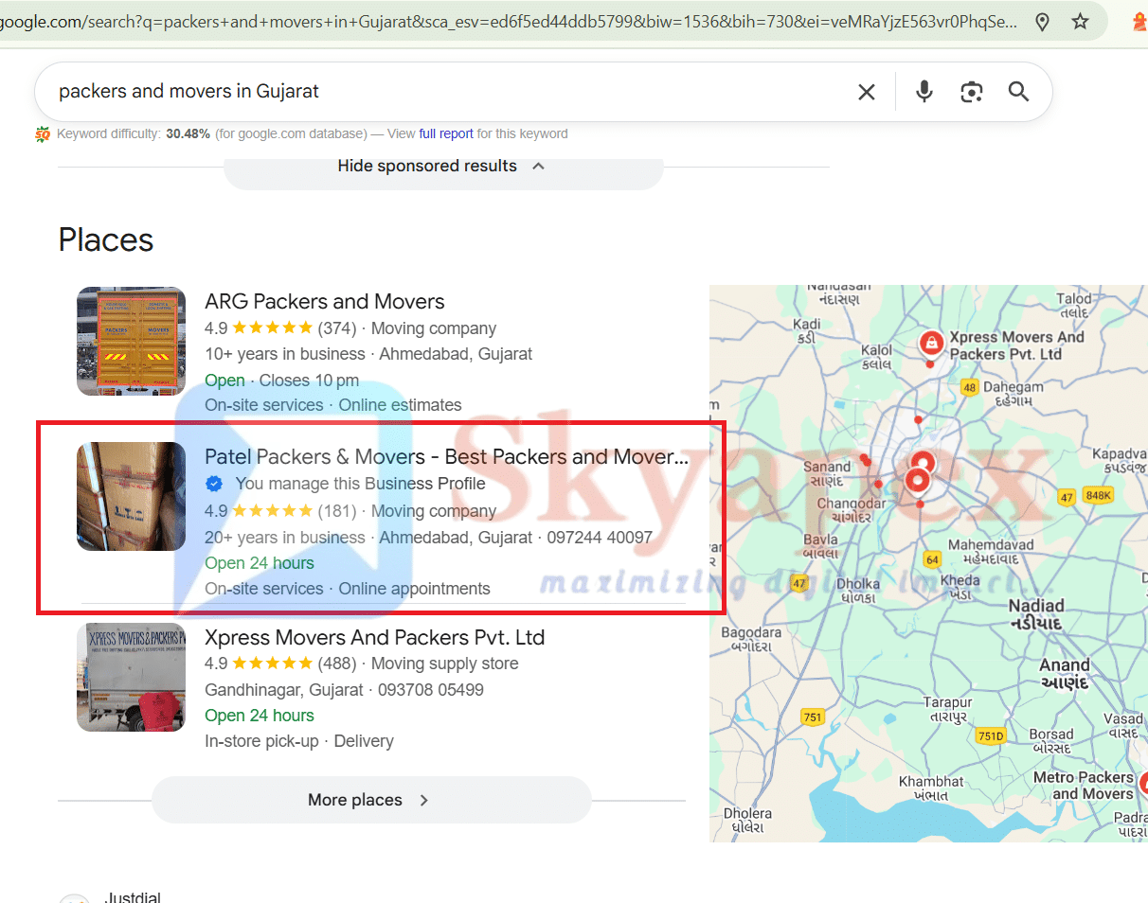This screenshot has height=903, width=1148.
Task: Clear search text with the X icon
Action: coord(866,92)
